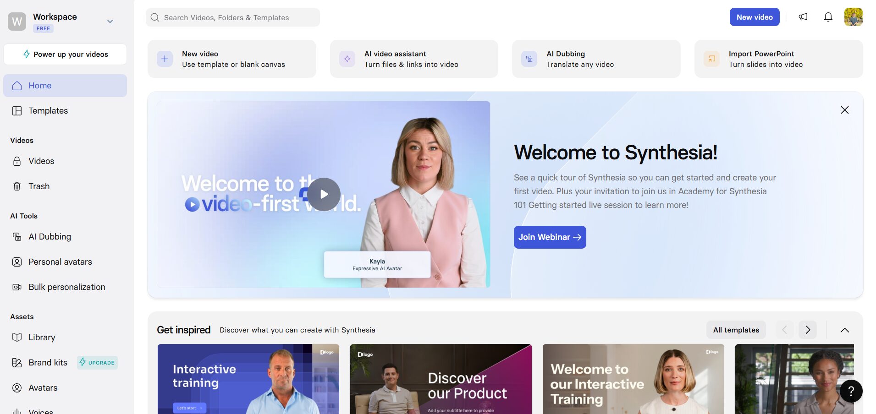Open the notifications bell

pos(828,17)
